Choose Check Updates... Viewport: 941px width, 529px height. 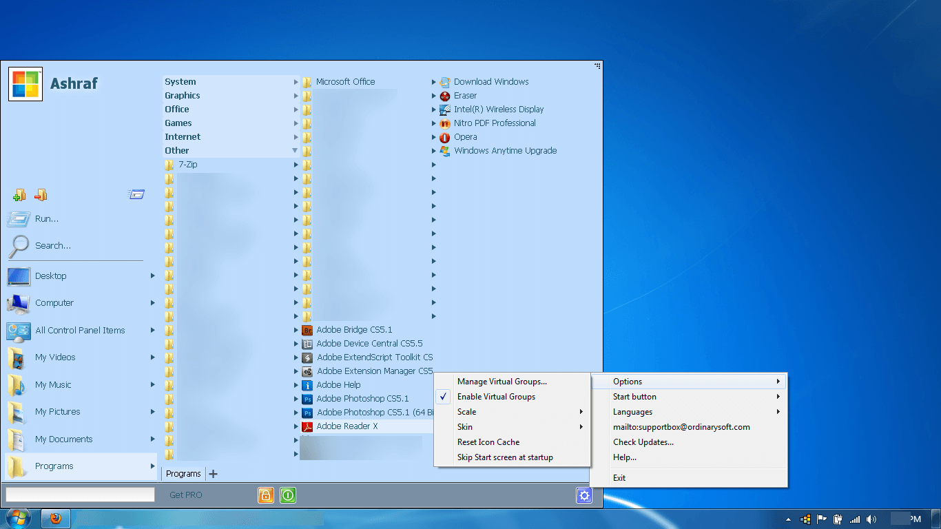click(x=689, y=442)
